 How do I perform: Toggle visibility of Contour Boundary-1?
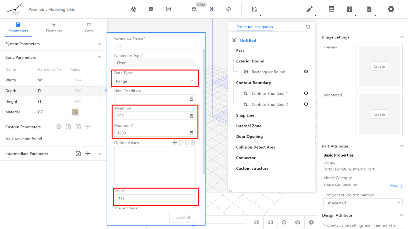click(306, 93)
